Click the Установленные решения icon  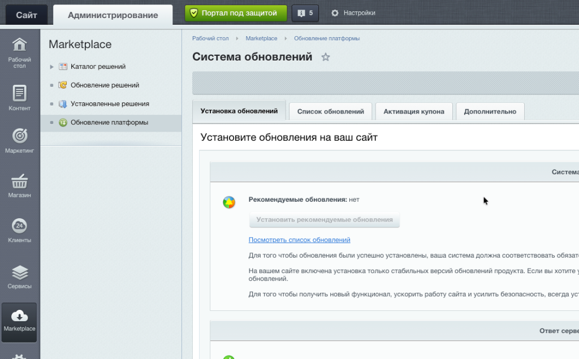point(63,104)
